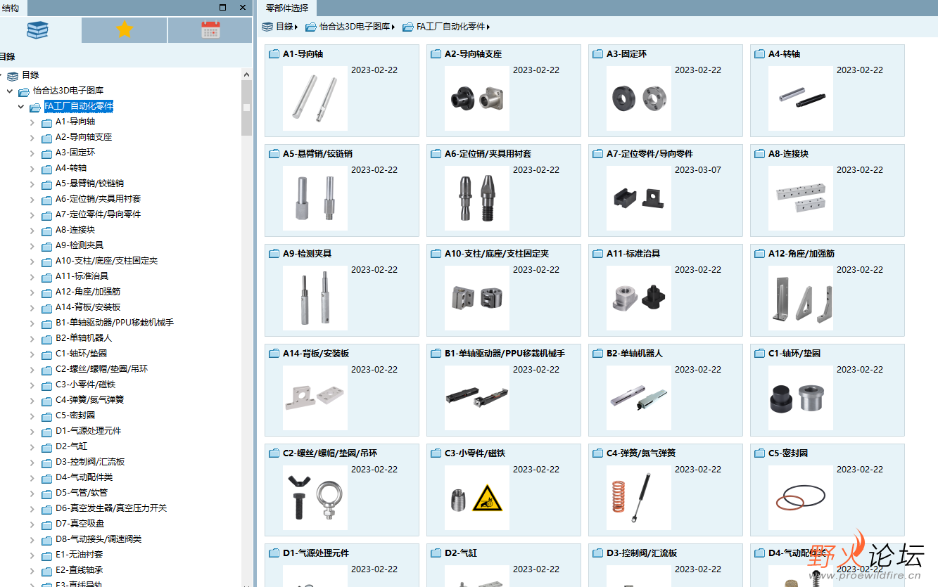
Task: Click the books icon beside 目録 in tree
Action: click(x=13, y=75)
